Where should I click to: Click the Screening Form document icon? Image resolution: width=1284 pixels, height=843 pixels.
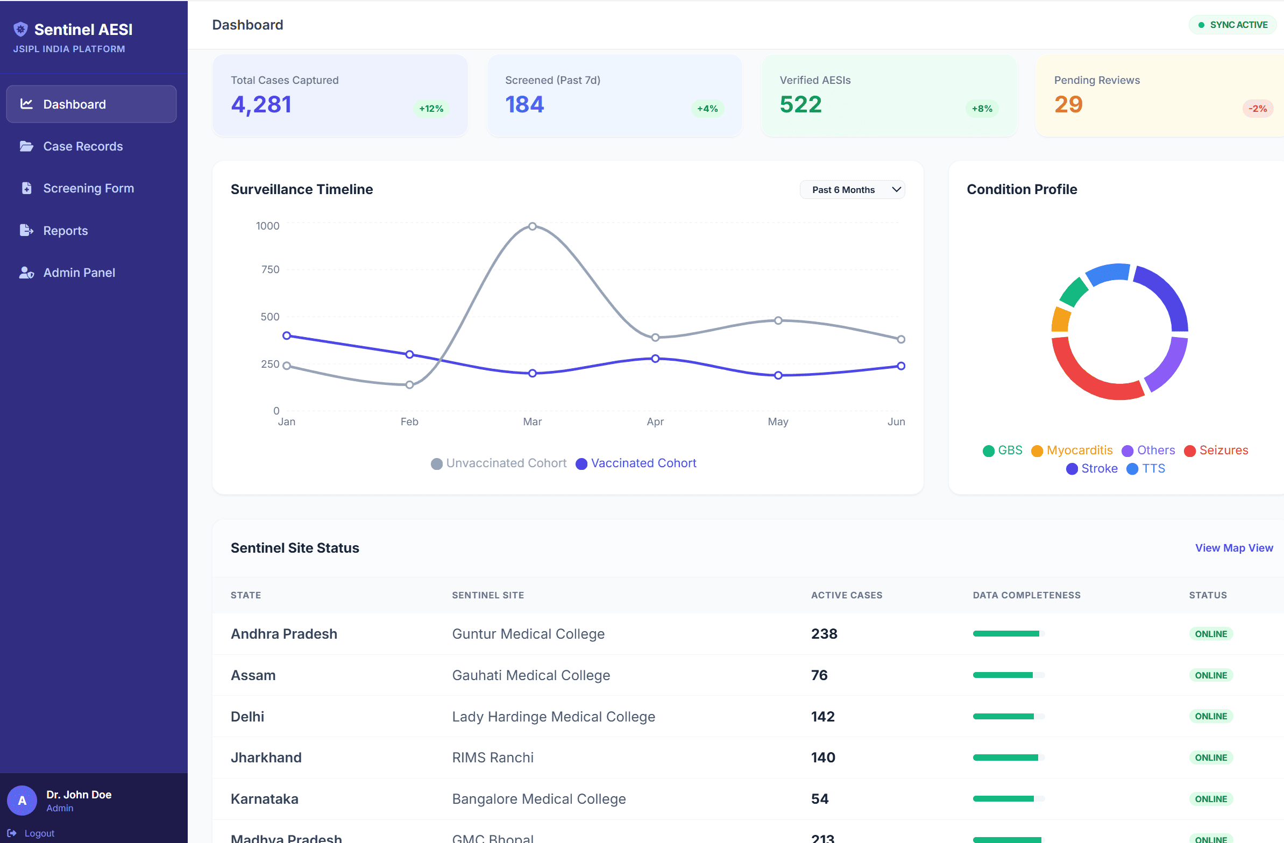coord(26,188)
